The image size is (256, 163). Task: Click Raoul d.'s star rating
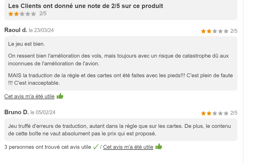[215, 31]
